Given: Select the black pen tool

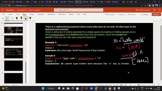Looking at the screenshot, I should [21, 18].
